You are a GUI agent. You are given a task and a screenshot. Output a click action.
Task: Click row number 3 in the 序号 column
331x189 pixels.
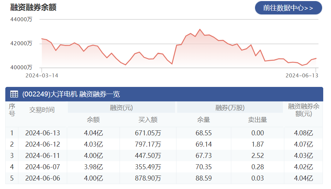click(x=12, y=156)
